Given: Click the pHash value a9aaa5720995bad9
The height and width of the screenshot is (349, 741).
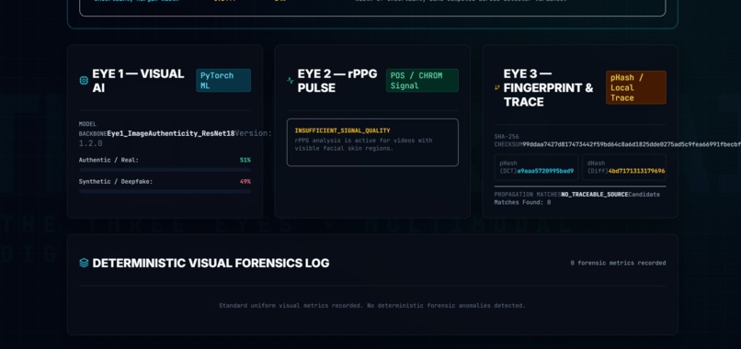Looking at the screenshot, I should [545, 171].
